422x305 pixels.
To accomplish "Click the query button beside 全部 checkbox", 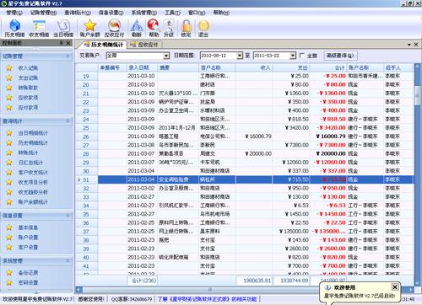I will (341, 56).
